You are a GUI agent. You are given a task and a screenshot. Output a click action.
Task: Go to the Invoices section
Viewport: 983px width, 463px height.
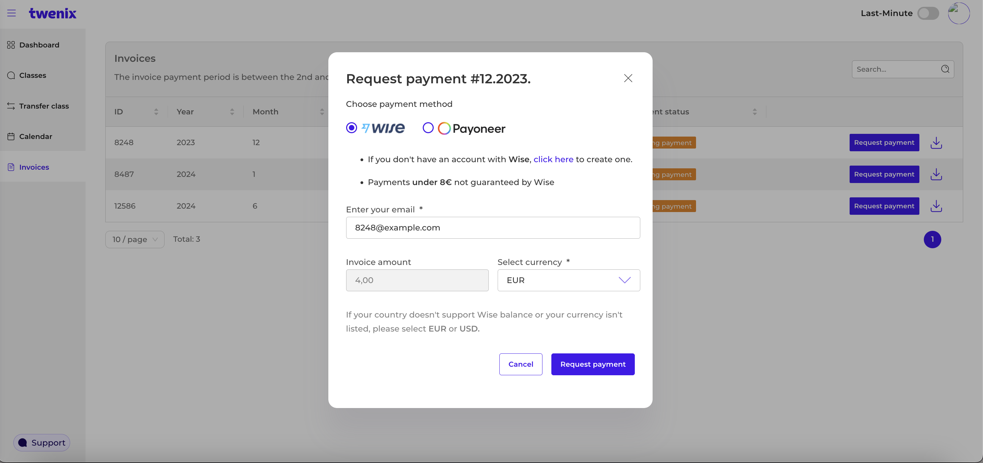tap(34, 167)
